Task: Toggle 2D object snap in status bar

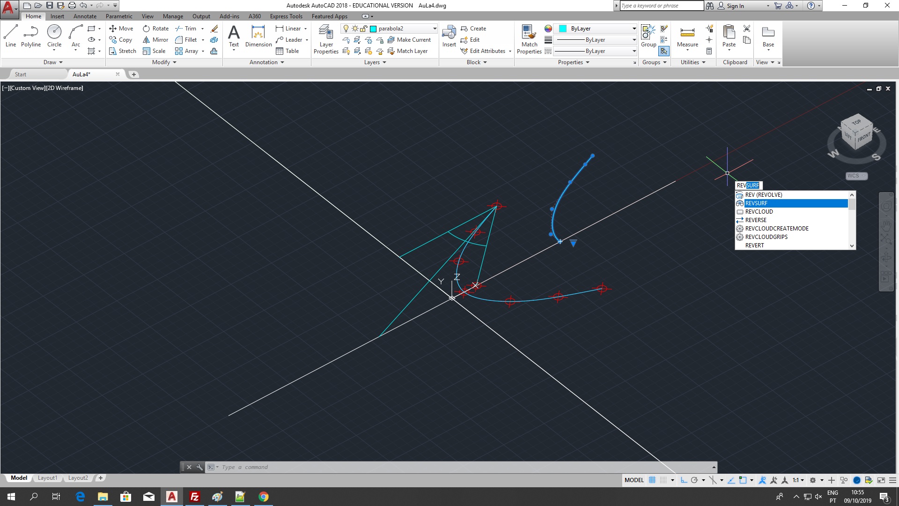Action: pyautogui.click(x=743, y=480)
